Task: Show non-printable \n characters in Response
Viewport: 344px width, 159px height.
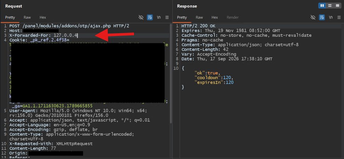Action: coord(331,17)
